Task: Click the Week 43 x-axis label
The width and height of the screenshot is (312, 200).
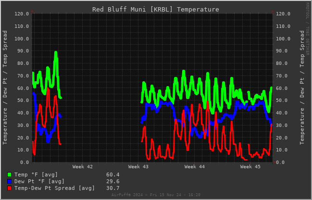Action: coord(138,167)
